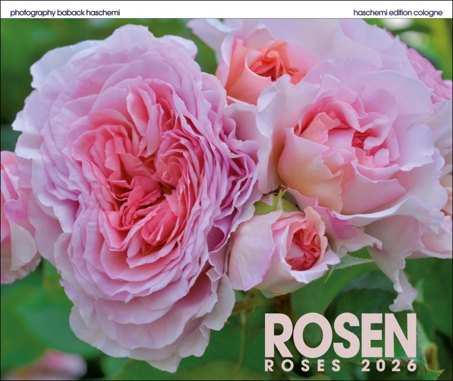Click the "haschemi edition cologne" publisher text
Image resolution: width=453 pixels, height=381 pixels.
coord(398,12)
